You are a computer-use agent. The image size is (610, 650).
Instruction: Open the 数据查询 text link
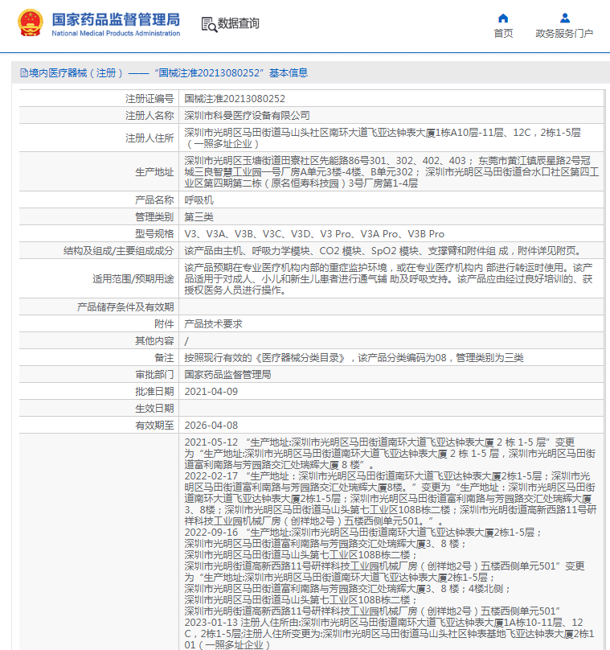[239, 23]
